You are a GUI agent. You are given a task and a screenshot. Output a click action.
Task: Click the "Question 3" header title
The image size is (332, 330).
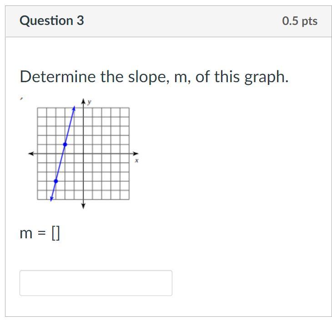tap(52, 21)
